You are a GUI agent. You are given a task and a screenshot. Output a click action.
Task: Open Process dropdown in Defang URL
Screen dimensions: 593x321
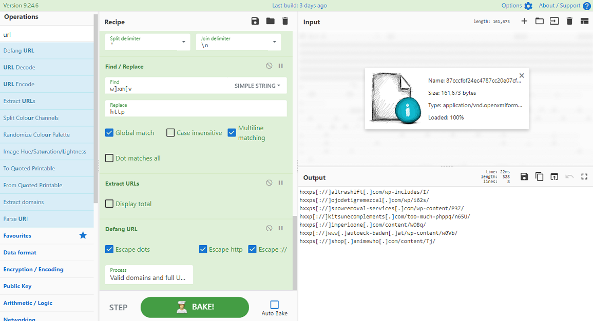pyautogui.click(x=149, y=274)
